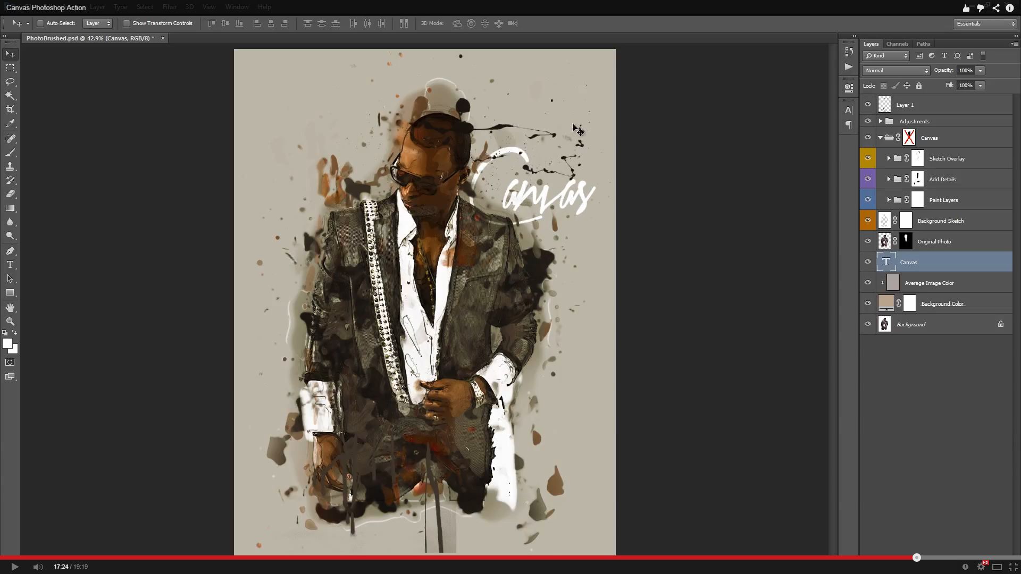The image size is (1021, 574).
Task: Hide the Background Sketch layer
Action: pos(868,221)
